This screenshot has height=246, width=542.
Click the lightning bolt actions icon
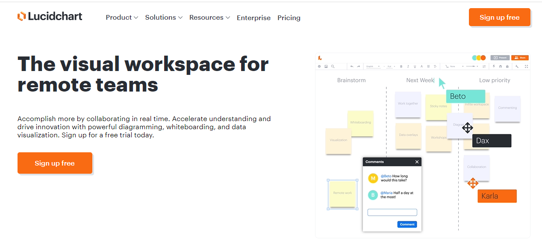tap(494, 66)
